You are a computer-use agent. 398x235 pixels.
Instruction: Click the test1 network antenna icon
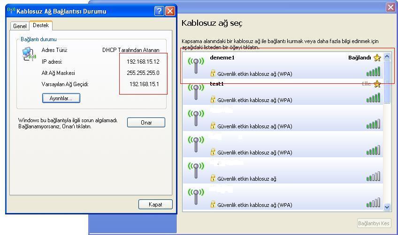pyautogui.click(x=196, y=92)
